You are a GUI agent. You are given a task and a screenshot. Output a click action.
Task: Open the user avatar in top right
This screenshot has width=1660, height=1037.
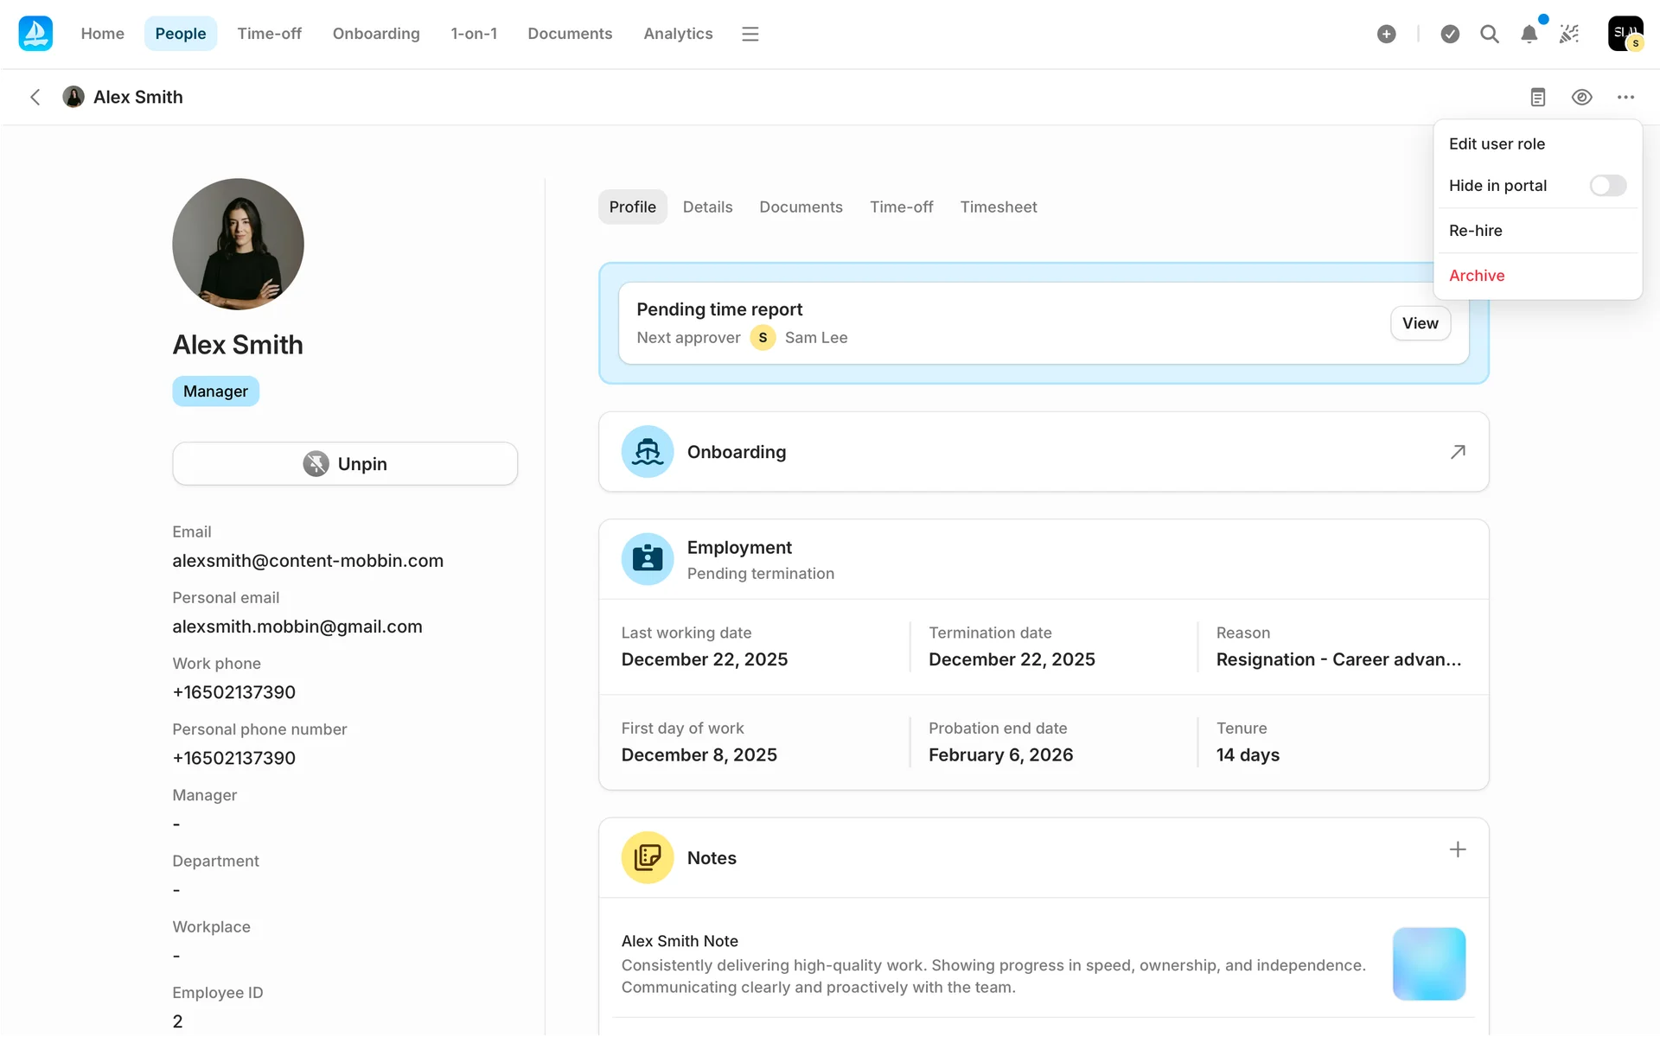1625,34
